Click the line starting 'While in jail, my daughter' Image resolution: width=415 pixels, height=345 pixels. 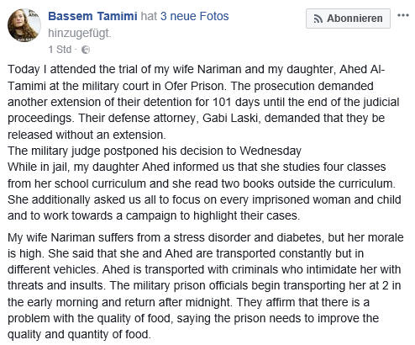pyautogui.click(x=197, y=167)
